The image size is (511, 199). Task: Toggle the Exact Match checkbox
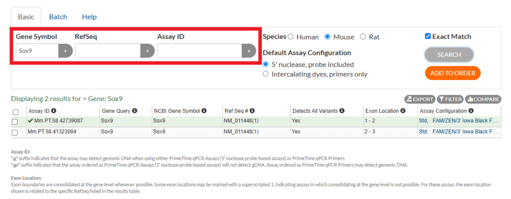point(428,36)
